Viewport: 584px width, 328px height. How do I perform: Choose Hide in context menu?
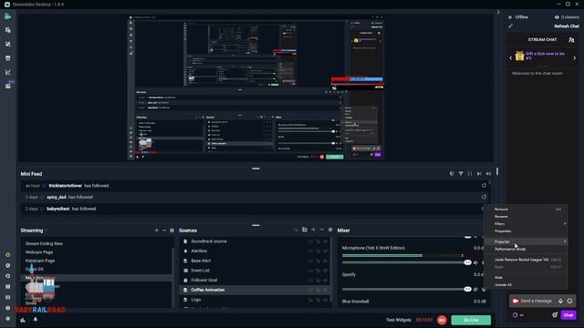[x=526, y=277]
